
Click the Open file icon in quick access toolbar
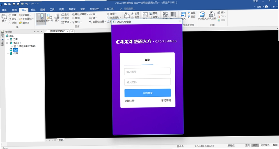click(10, 4)
